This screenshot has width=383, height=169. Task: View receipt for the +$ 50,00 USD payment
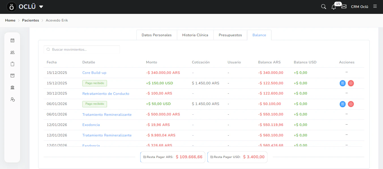[343, 104]
